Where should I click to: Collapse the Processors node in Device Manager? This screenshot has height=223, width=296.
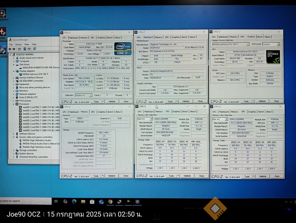click(14, 104)
